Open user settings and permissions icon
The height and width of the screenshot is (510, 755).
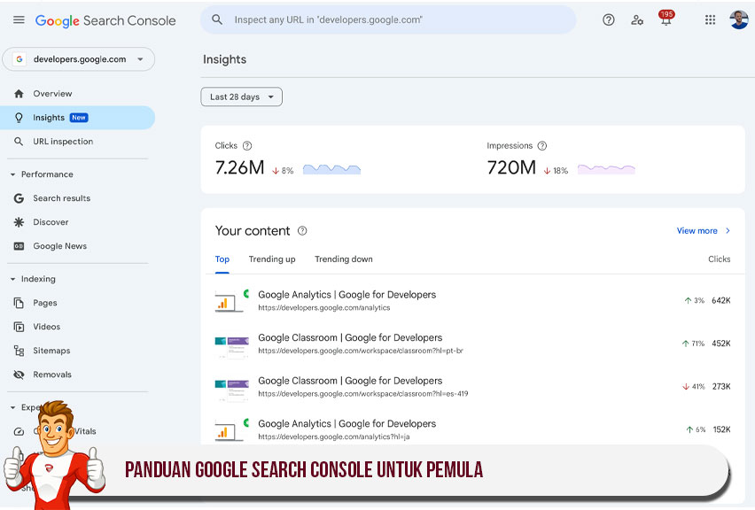[637, 19]
